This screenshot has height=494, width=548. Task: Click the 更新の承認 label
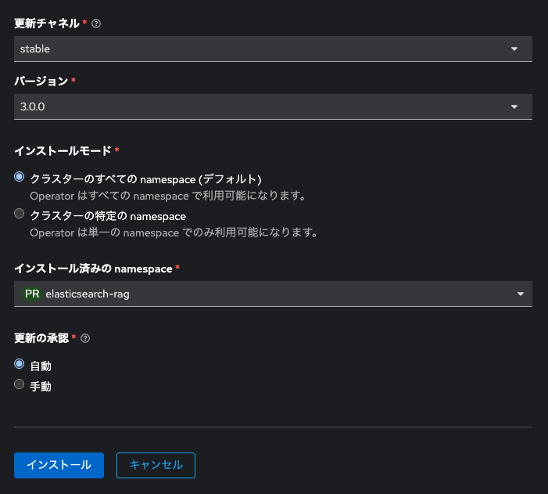41,338
